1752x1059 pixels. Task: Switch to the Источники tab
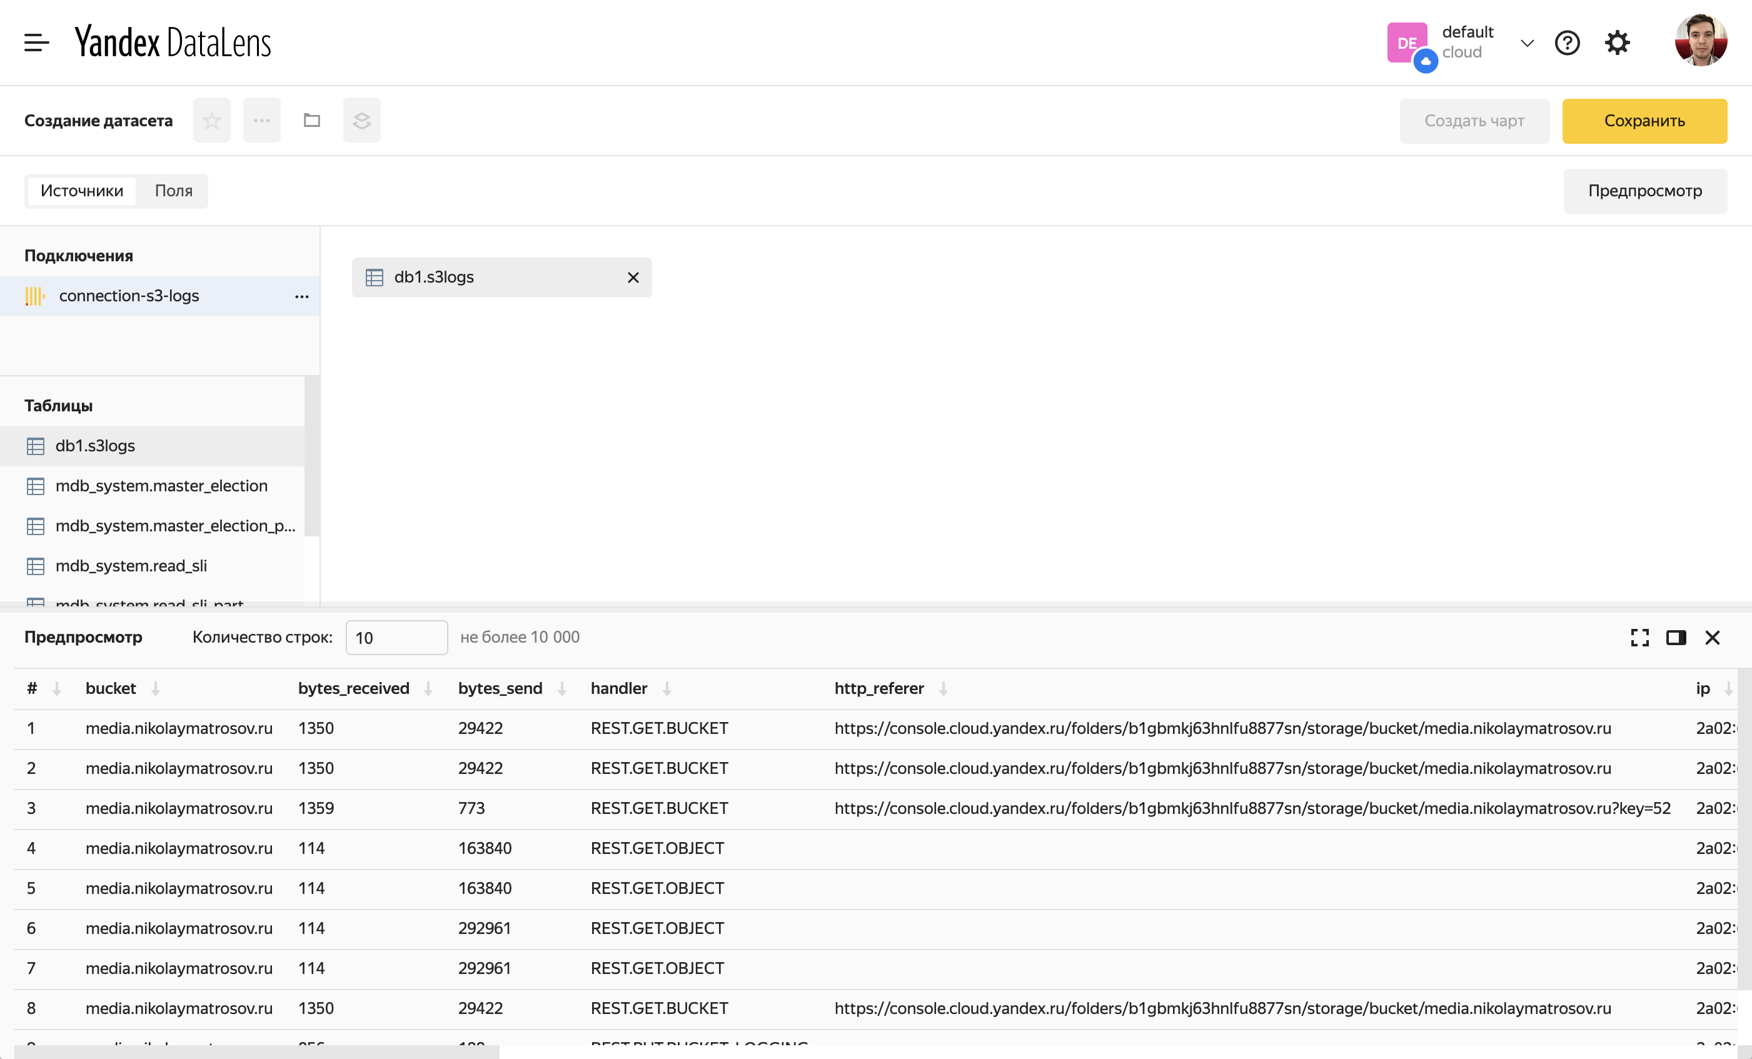click(82, 191)
